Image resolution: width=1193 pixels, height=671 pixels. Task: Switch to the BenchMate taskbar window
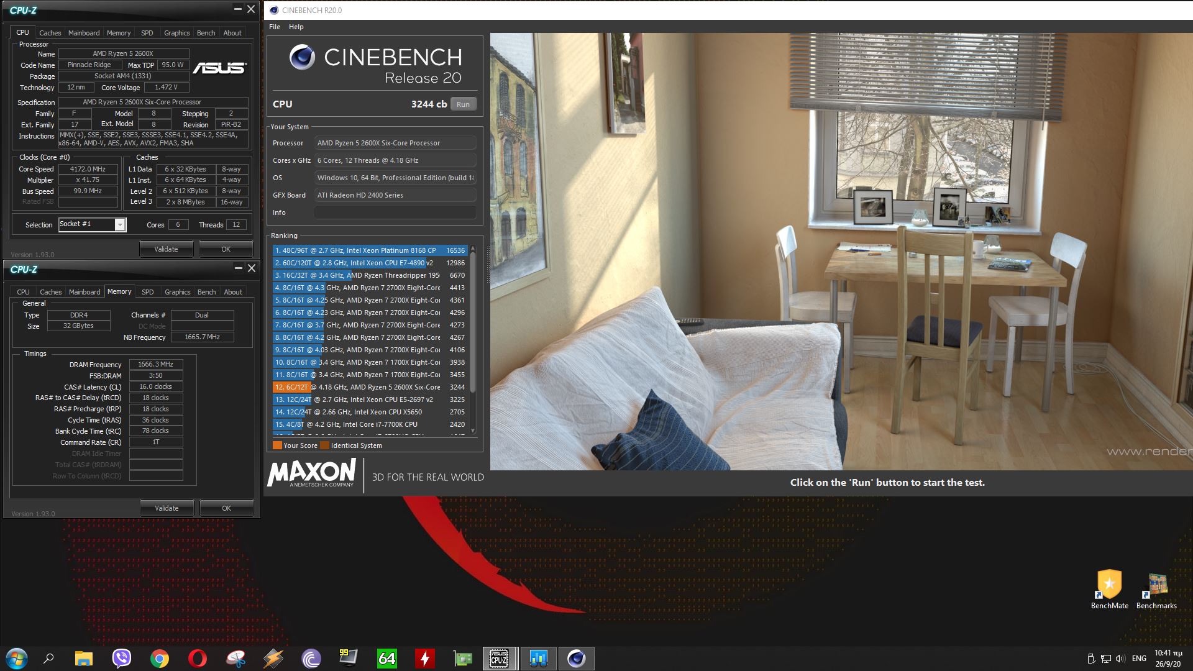pos(538,659)
